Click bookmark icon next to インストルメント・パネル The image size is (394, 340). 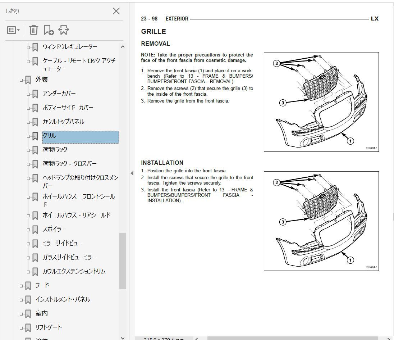(x=28, y=300)
